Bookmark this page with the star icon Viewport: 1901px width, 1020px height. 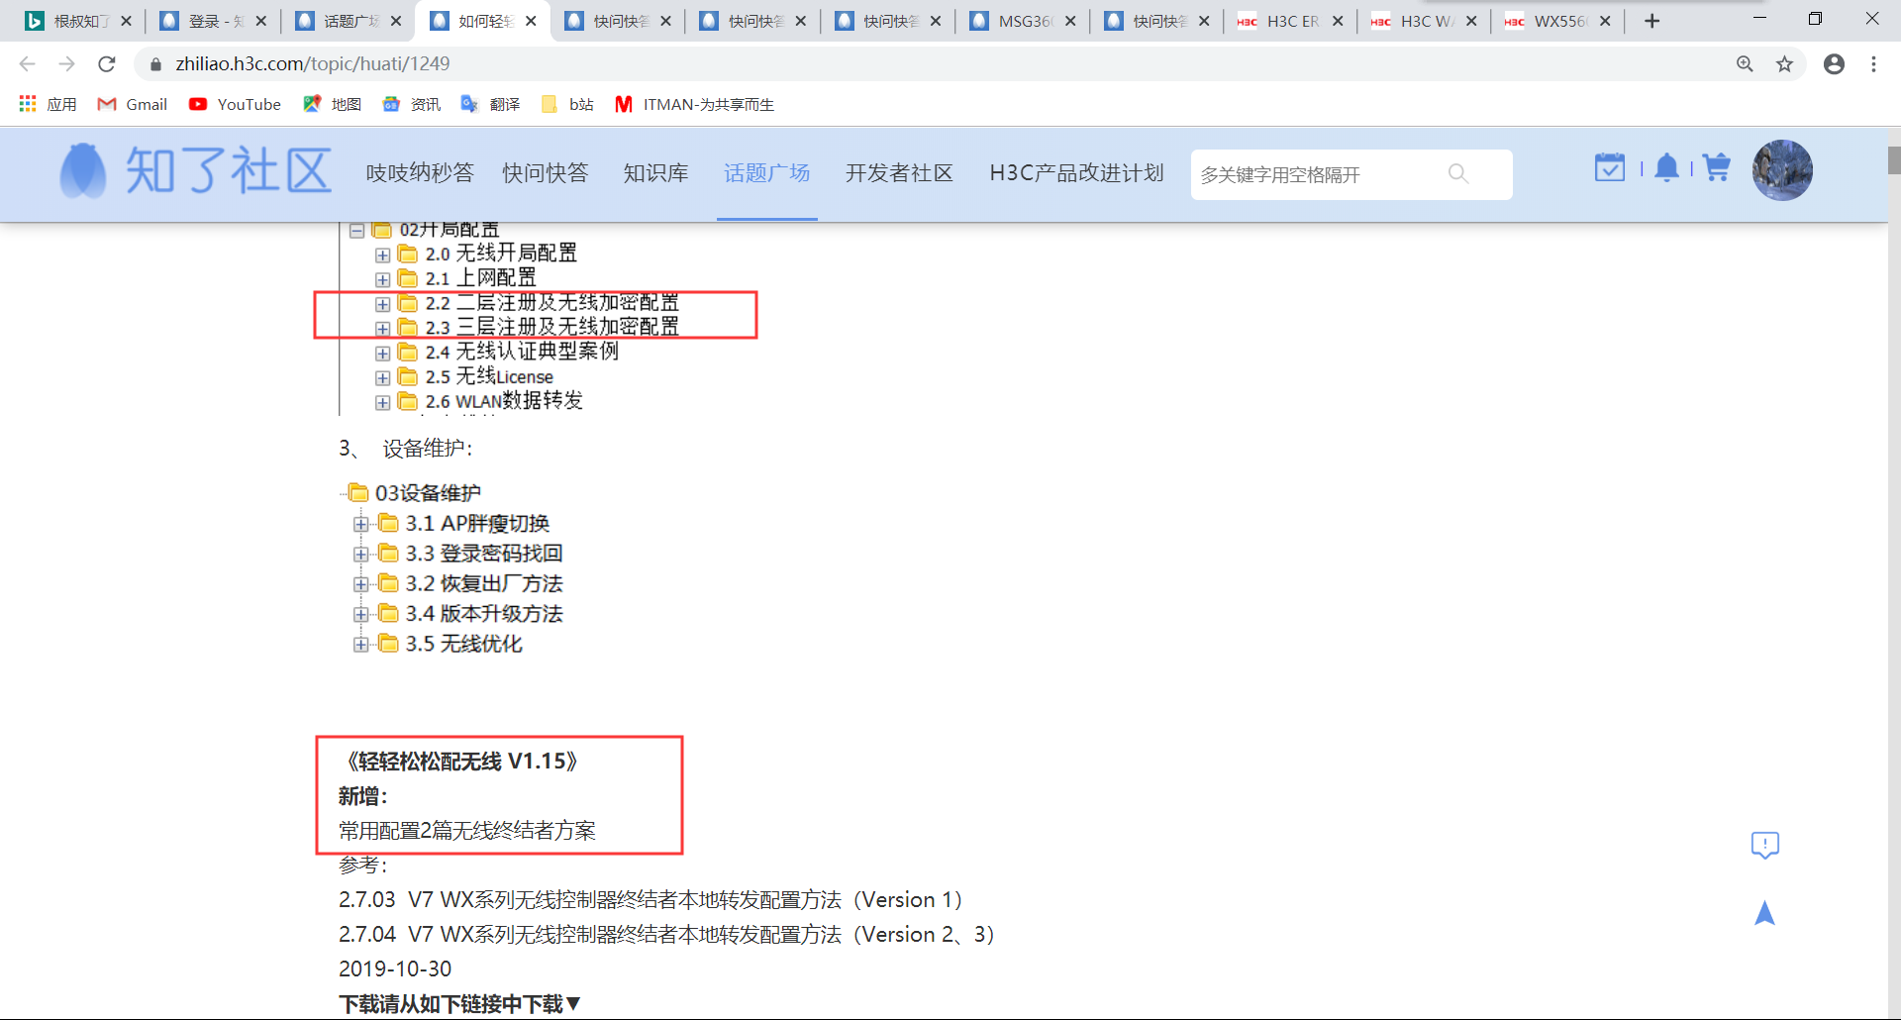(x=1784, y=64)
